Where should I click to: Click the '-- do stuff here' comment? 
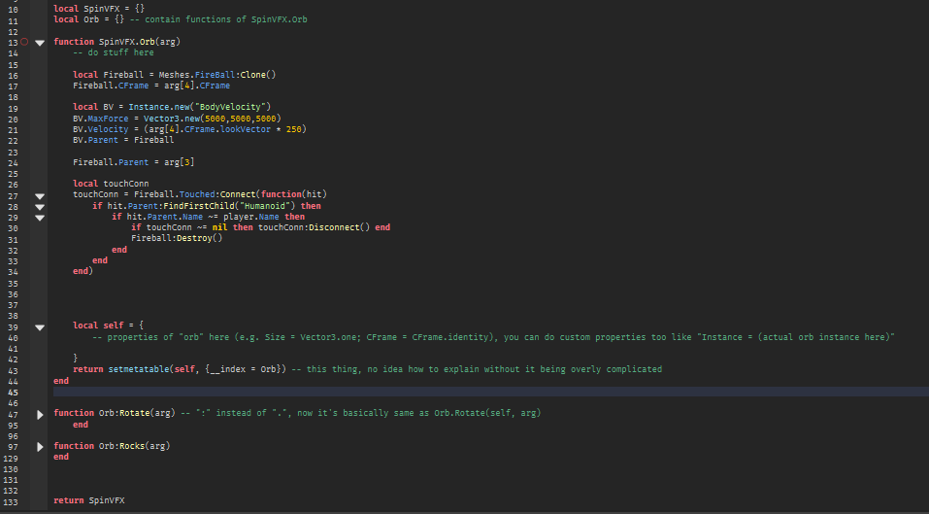pyautogui.click(x=114, y=52)
